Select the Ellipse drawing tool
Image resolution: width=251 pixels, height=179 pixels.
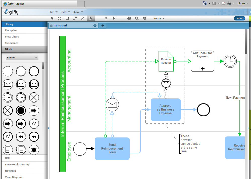coord(60,18)
